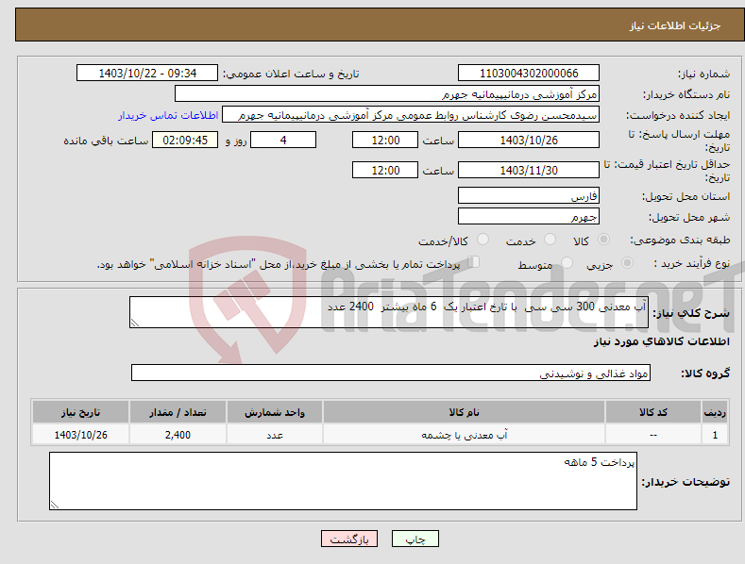745x564 pixels.
Task: Click the remaining days field showing 4
Action: tap(283, 140)
